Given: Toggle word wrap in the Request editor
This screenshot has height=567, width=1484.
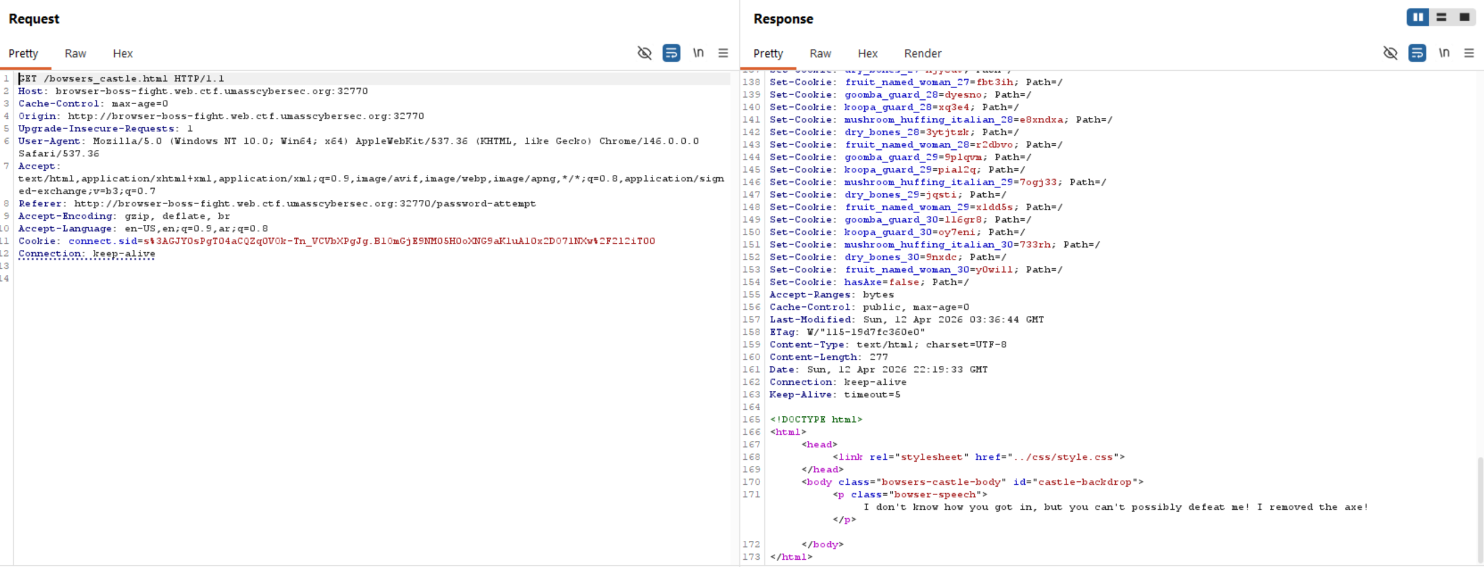Looking at the screenshot, I should pos(672,53).
